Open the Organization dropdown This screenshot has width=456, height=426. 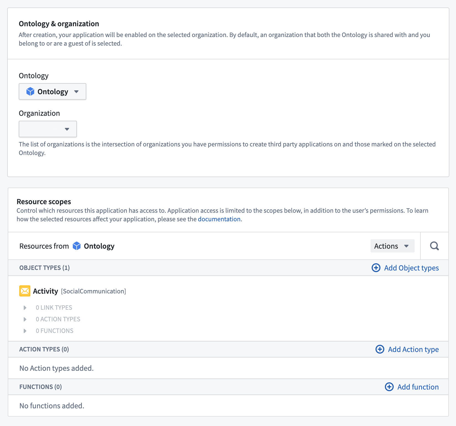tap(47, 129)
